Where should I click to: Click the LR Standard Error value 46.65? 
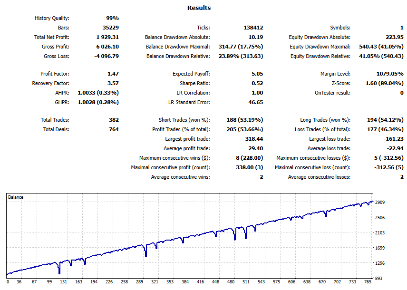(x=255, y=102)
